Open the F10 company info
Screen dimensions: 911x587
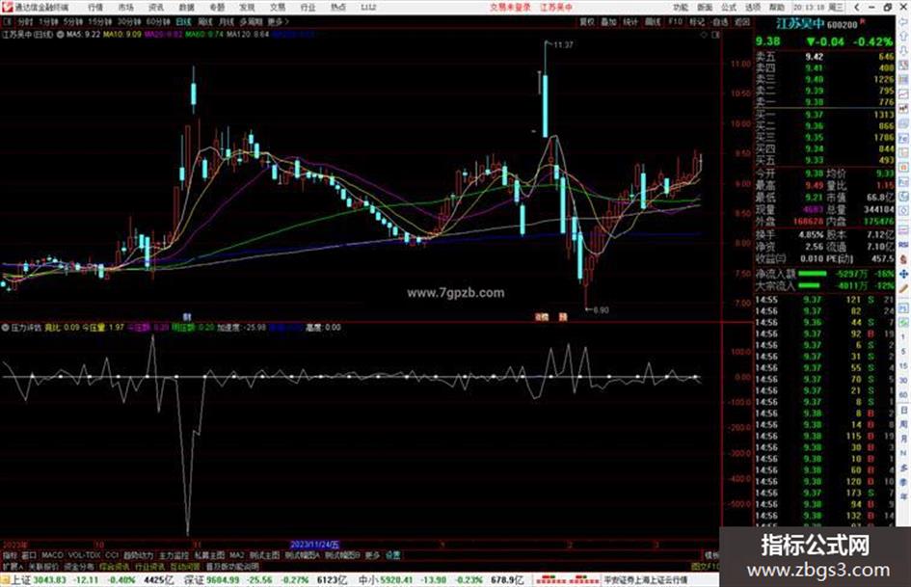pos(675,21)
